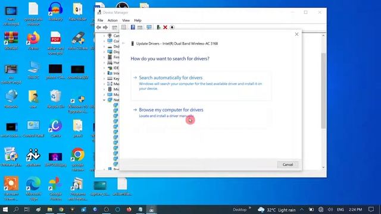The width and height of the screenshot is (381, 214).
Task: Select the hard drive.mp4 desktop file
Action: (x=11, y=15)
